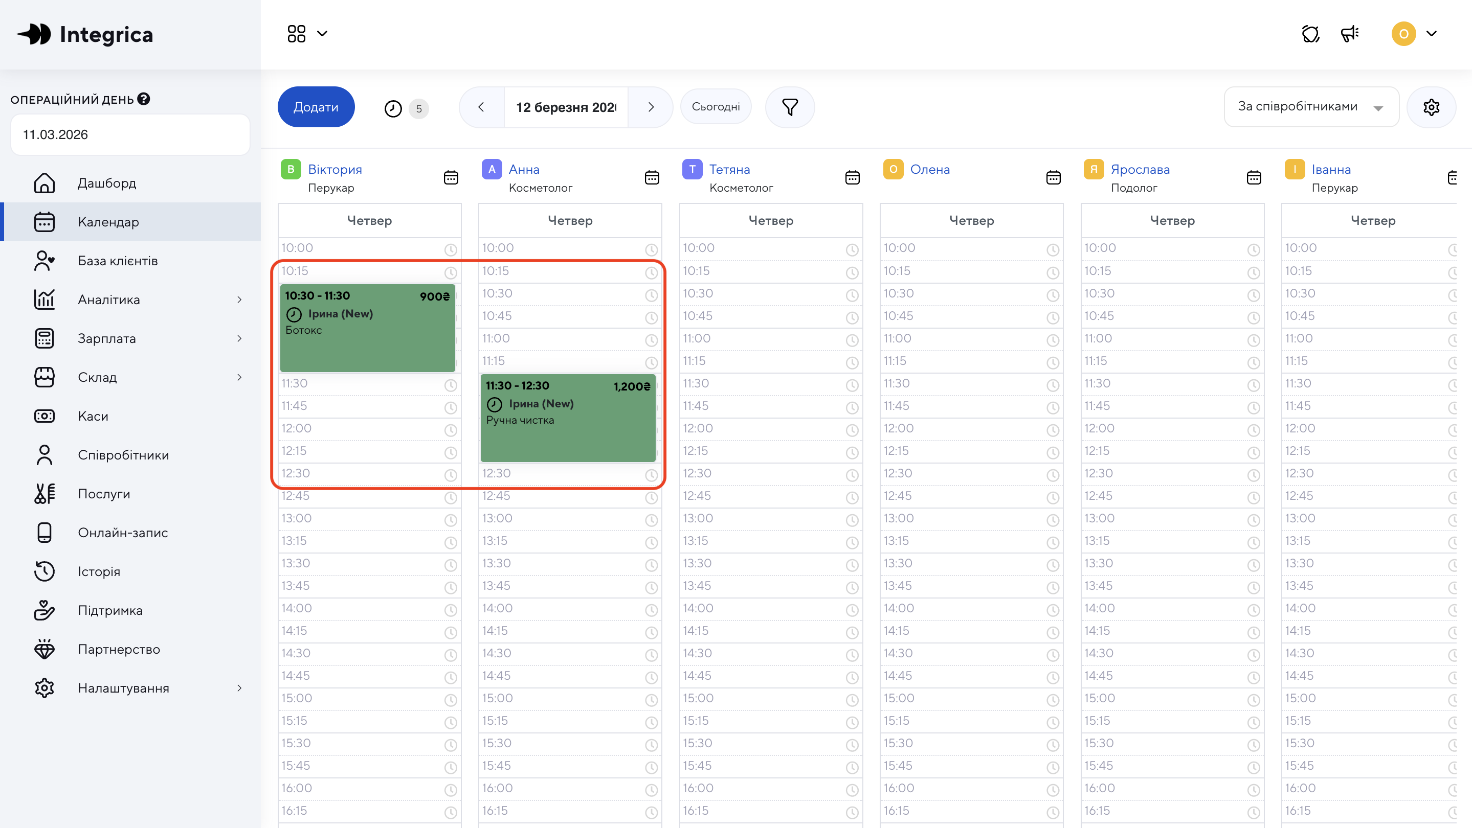This screenshot has height=828, width=1472.
Task: Open Вікторія's schedule calendar icon
Action: (x=451, y=177)
